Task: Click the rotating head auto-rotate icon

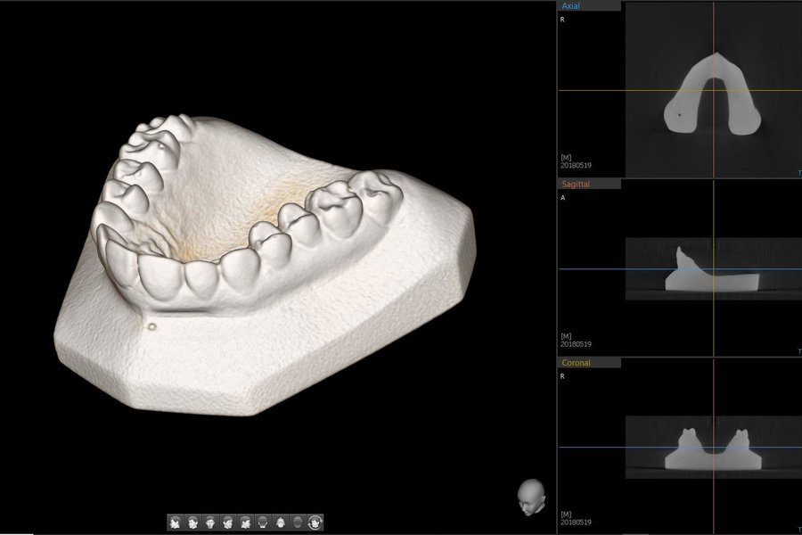Action: click(x=315, y=523)
